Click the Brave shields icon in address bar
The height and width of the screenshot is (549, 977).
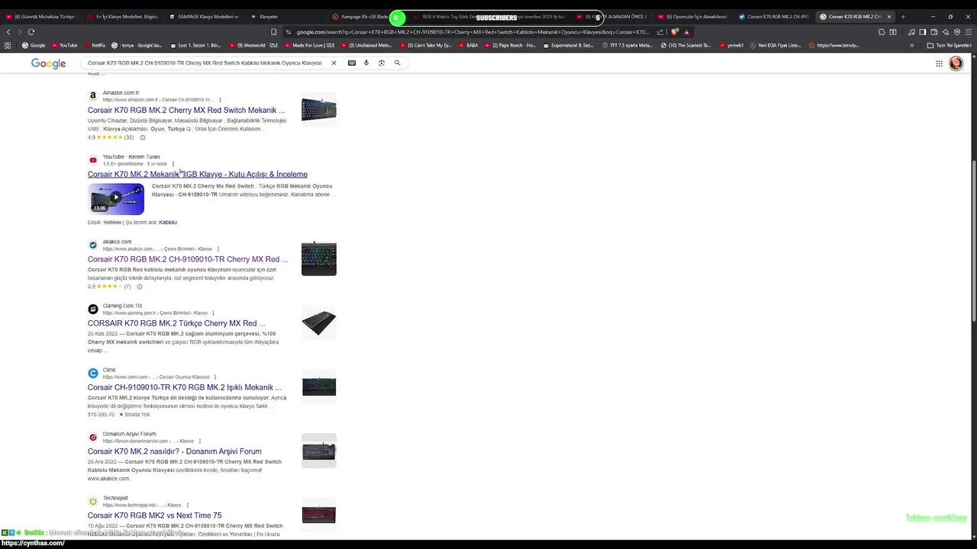tap(675, 32)
